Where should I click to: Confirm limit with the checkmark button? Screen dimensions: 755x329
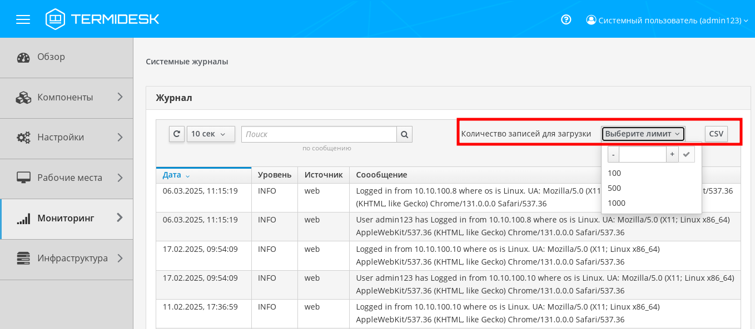687,154
